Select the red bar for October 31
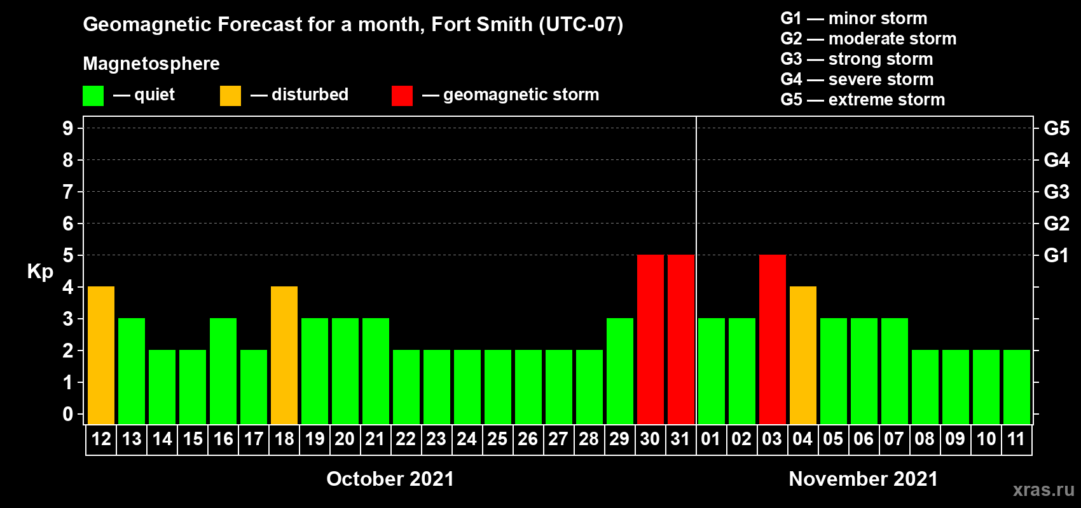 click(x=681, y=339)
